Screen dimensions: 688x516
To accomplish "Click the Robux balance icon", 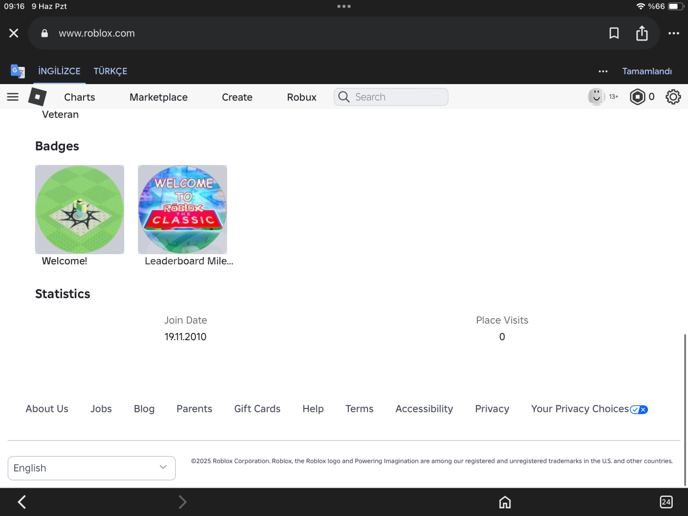I will point(637,97).
